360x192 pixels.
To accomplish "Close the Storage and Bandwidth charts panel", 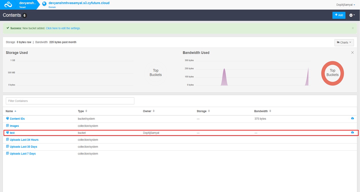I will 352,52.
